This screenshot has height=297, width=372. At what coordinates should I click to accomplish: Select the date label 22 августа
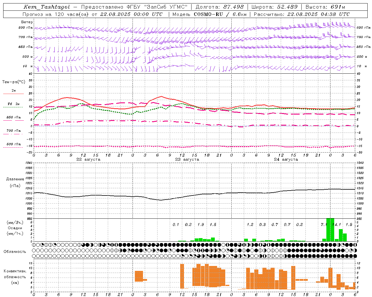click(x=88, y=160)
